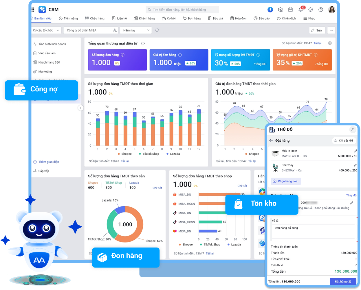Open the settings gear in the top header
361x290 pixels.
311,10
